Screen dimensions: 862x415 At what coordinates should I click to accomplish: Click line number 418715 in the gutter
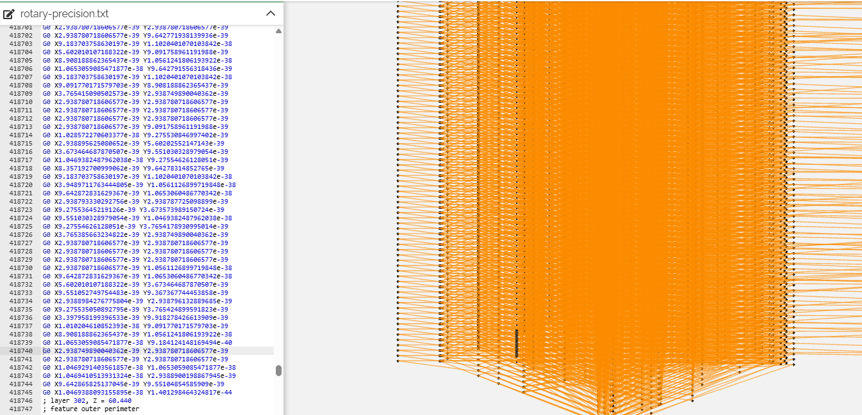point(20,143)
